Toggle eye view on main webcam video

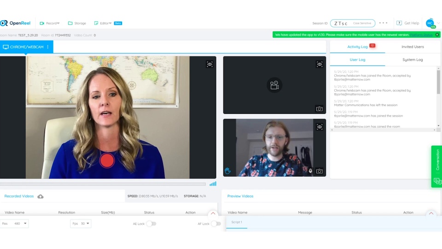point(210,65)
